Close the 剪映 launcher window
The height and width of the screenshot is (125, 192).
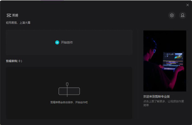click(188, 5)
